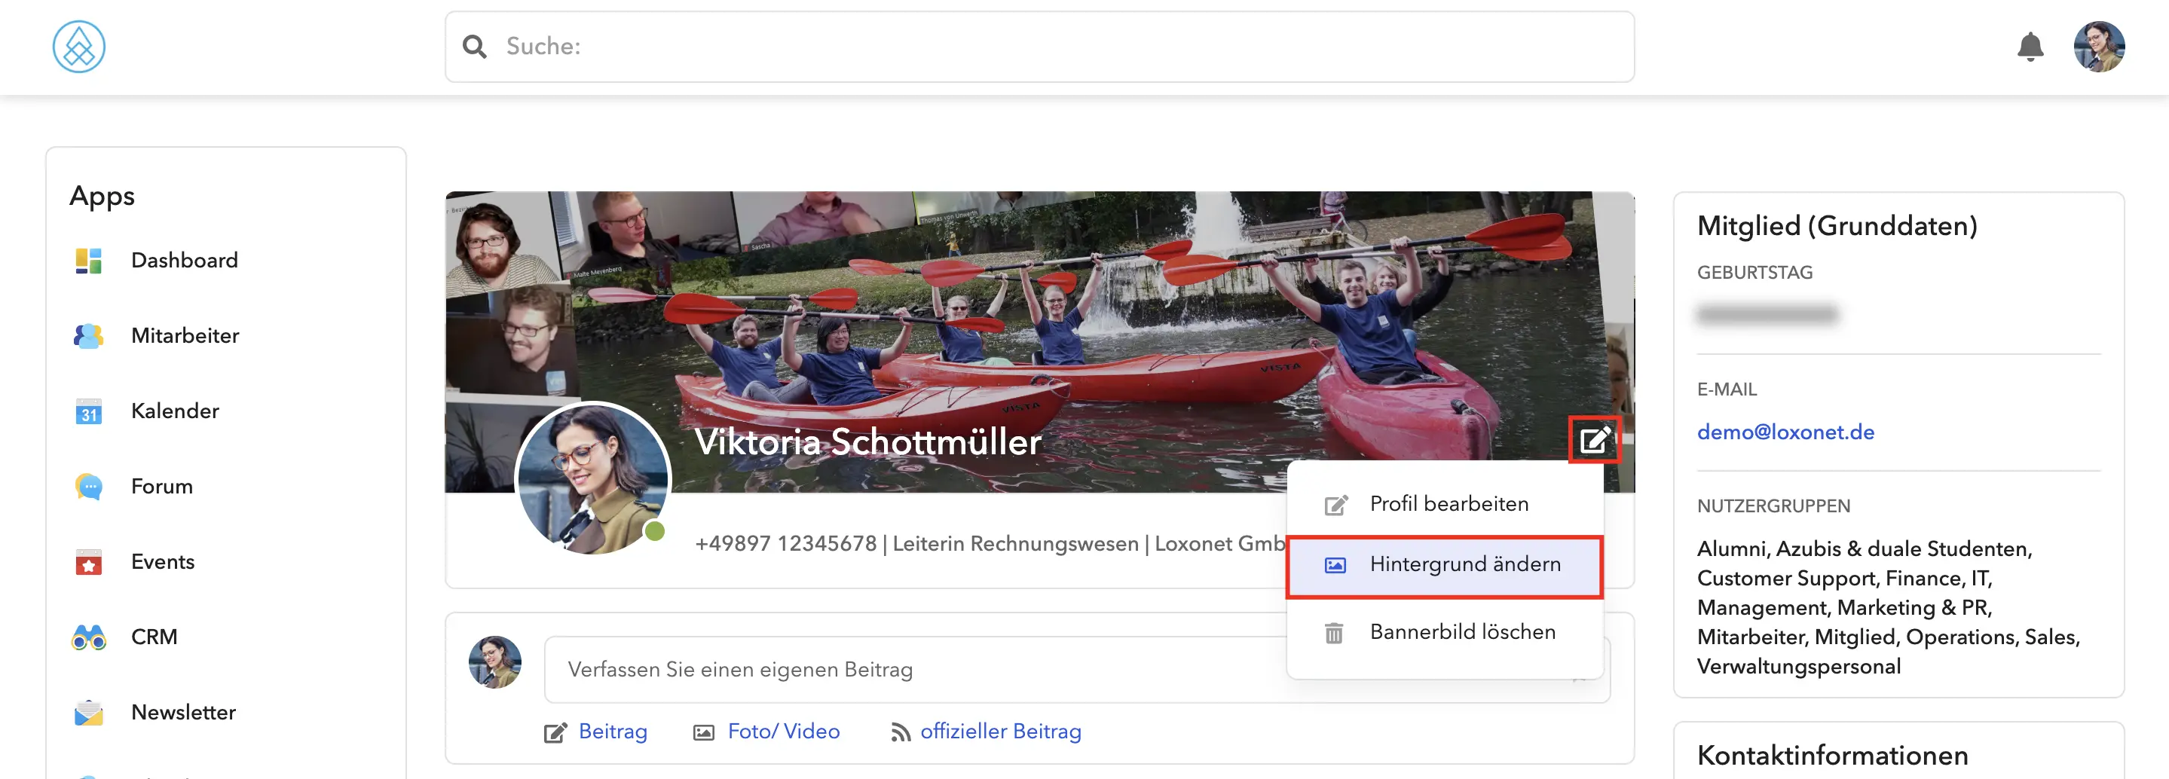Image resolution: width=2169 pixels, height=779 pixels.
Task: Click the Loxonet logo icon
Action: [78, 46]
